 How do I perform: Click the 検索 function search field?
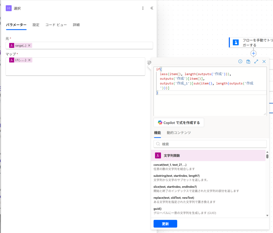click(x=210, y=144)
